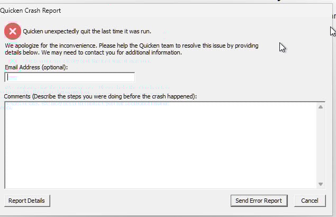Click in the Email Address input field
The width and height of the screenshot is (336, 217).
click(x=70, y=77)
